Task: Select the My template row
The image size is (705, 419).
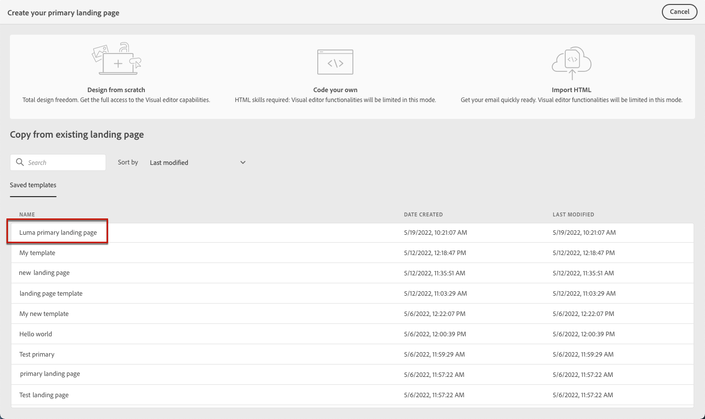Action: 37,253
